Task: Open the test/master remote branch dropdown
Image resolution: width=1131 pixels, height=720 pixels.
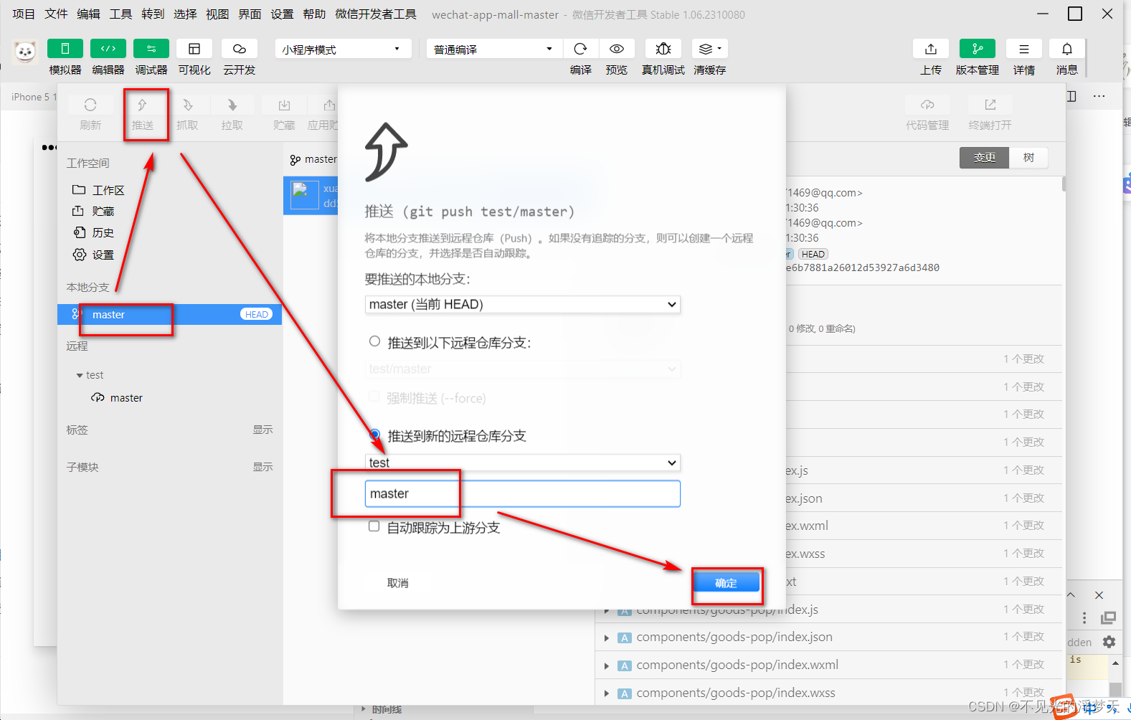Action: (522, 369)
